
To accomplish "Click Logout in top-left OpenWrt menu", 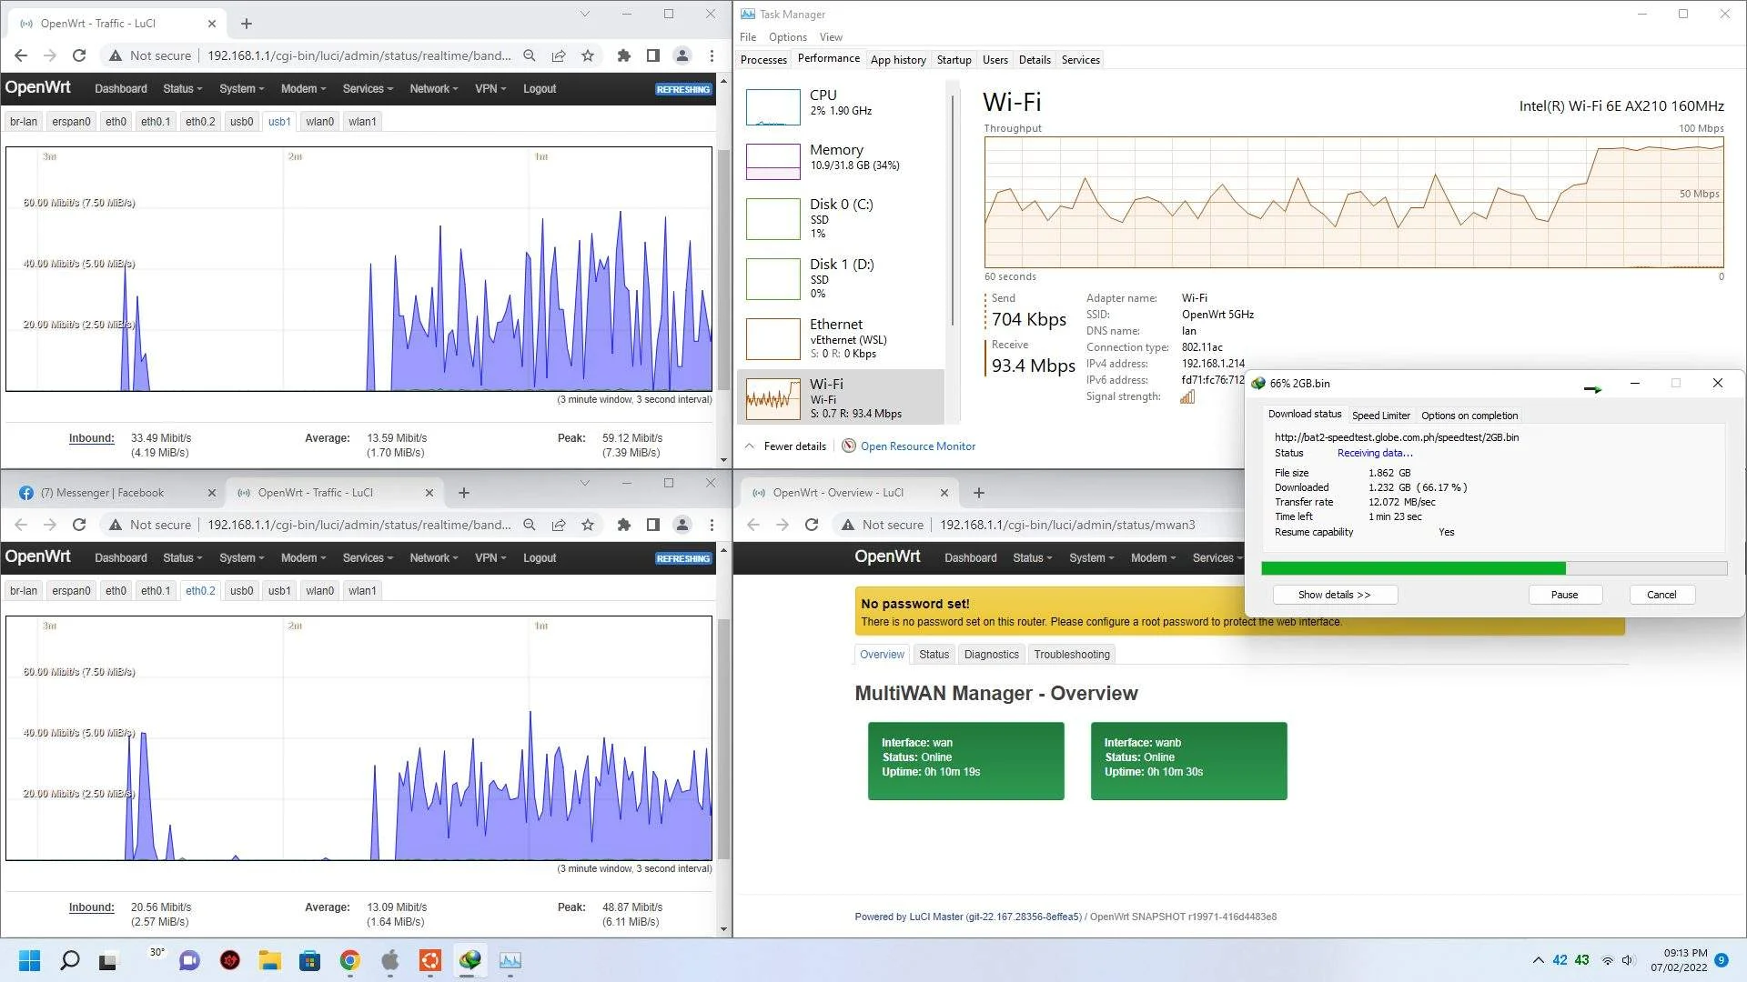I will click(540, 88).
